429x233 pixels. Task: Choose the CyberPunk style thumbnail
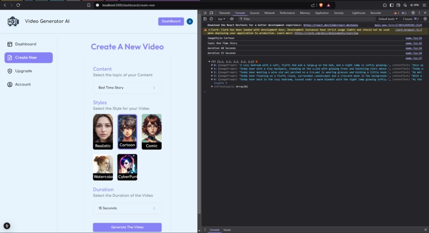(x=127, y=167)
